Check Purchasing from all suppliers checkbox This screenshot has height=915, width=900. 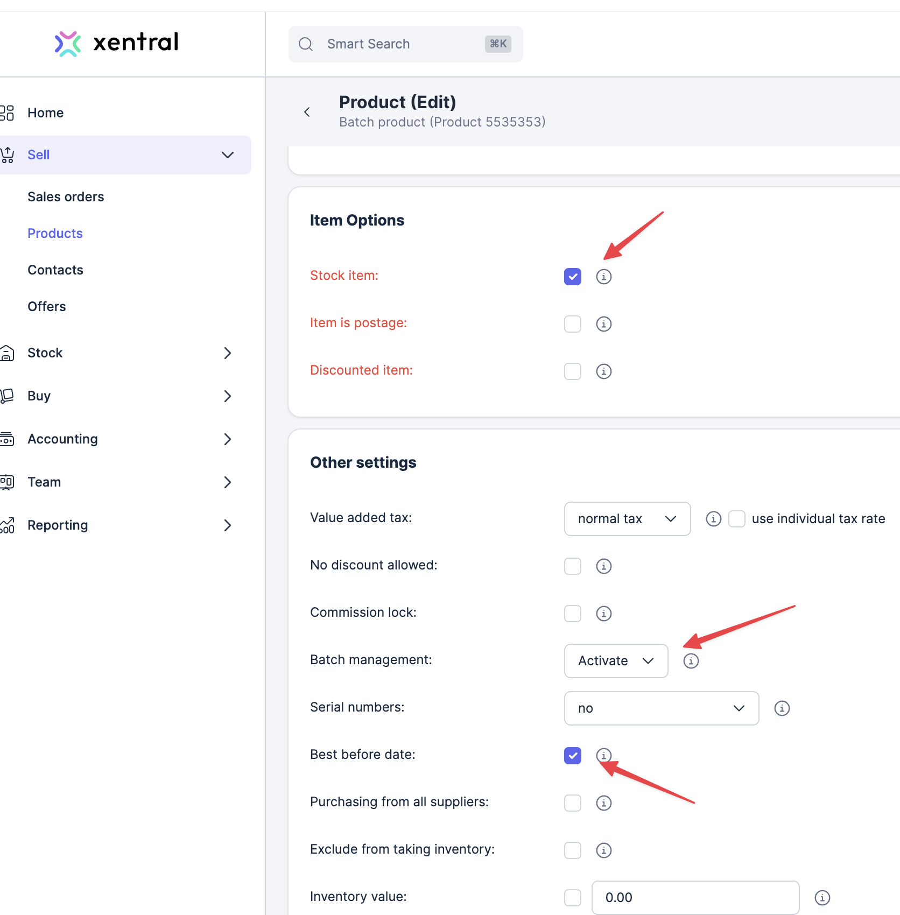pos(573,803)
